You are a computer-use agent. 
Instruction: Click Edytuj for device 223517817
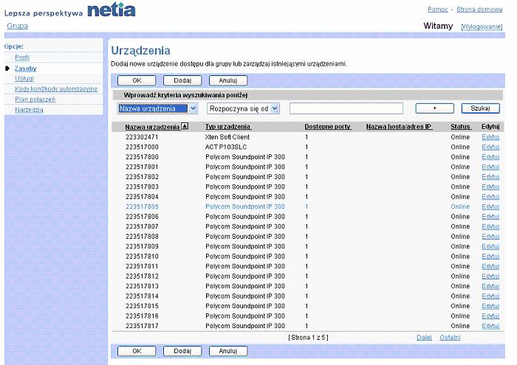click(490, 326)
